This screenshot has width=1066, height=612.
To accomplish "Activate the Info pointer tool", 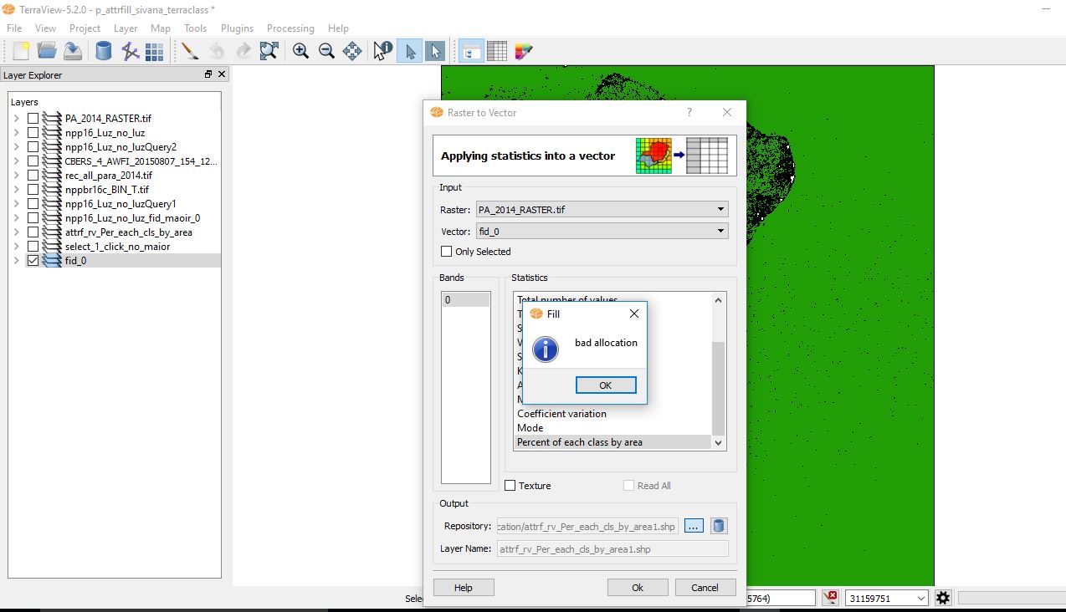I will 382,51.
